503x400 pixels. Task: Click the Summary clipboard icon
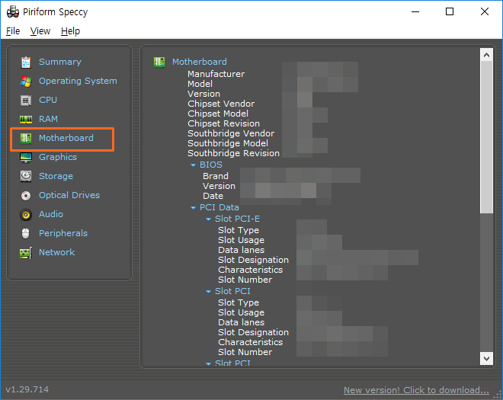pyautogui.click(x=26, y=62)
